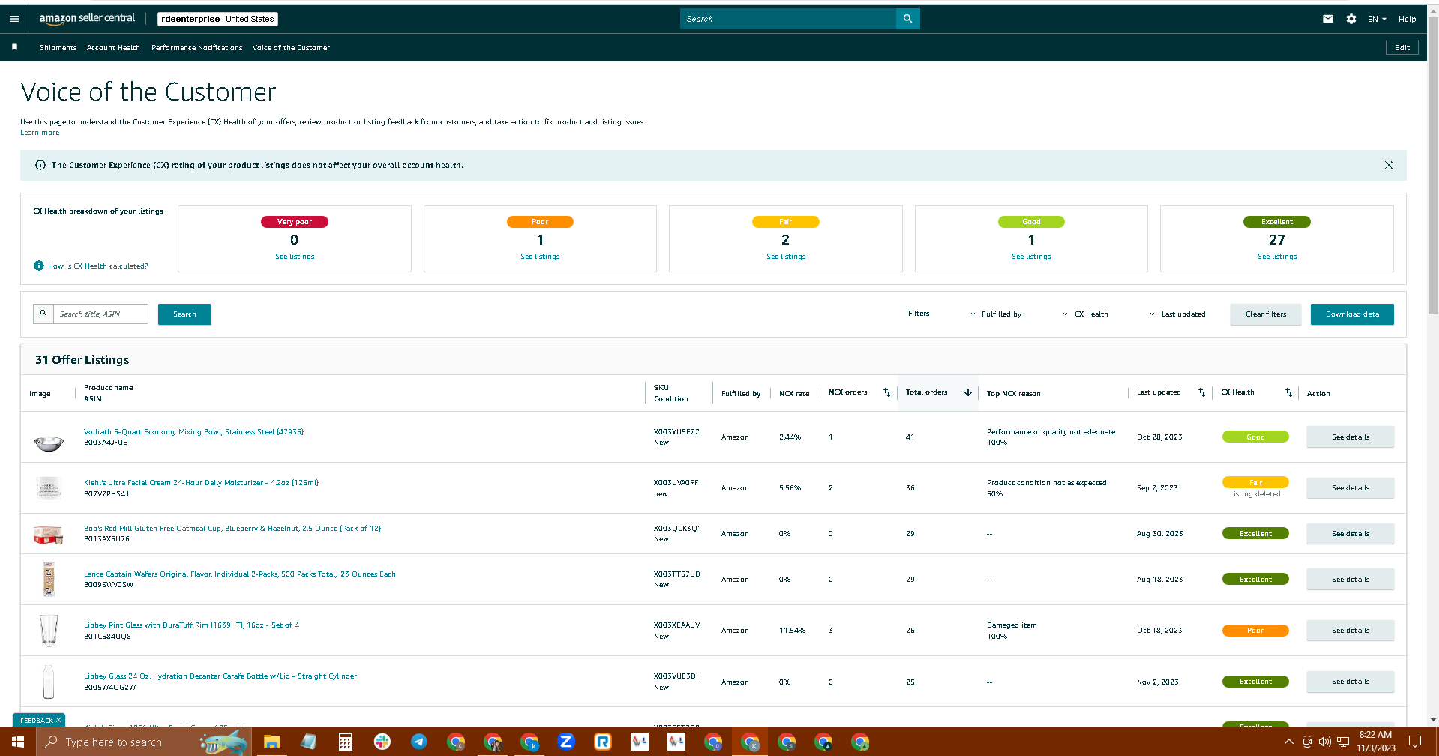Screen dimensions: 1439x756
Task: Click the Clear filters button
Action: coord(1266,314)
